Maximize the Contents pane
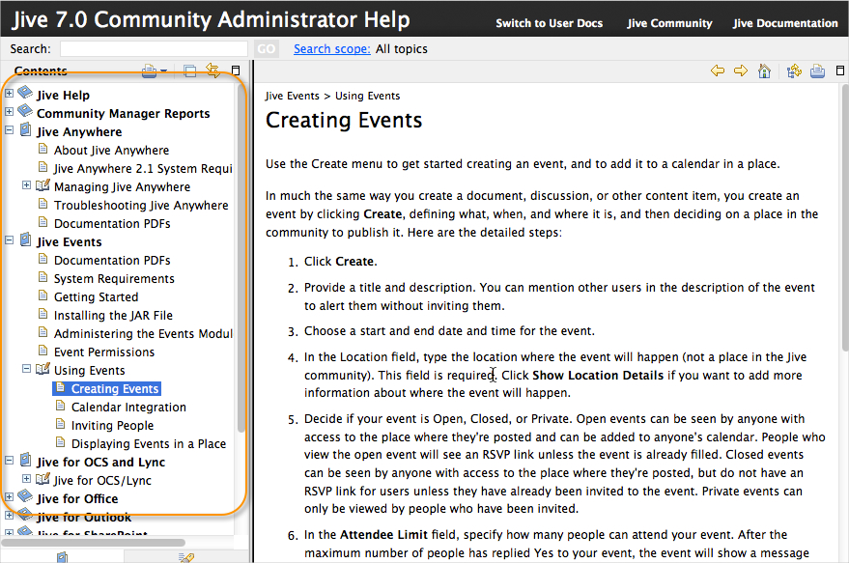Screen dimensions: 849x563 pyautogui.click(x=236, y=70)
